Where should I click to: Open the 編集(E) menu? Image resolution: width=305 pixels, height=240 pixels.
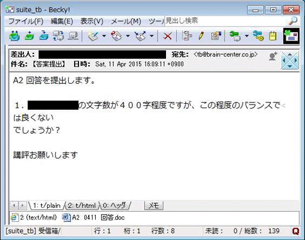62,21
